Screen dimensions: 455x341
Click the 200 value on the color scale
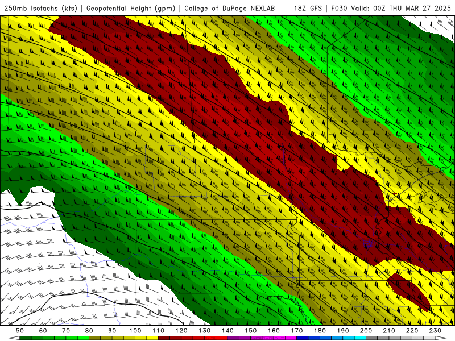(366, 331)
